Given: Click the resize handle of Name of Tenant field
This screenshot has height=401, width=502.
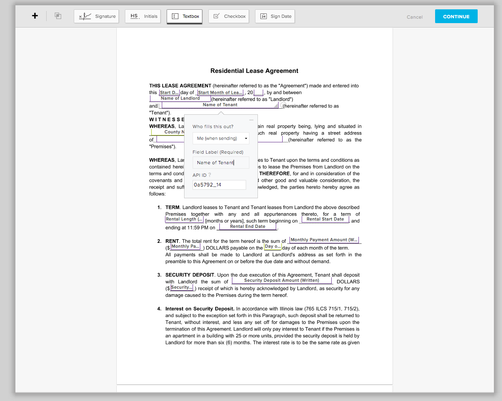Looking at the screenshot, I should pos(276,105).
